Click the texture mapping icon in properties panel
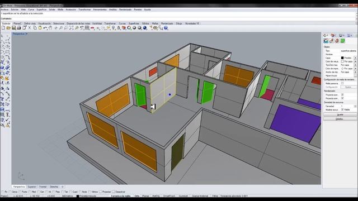The width and height of the screenshot is (358, 201). click(x=337, y=41)
